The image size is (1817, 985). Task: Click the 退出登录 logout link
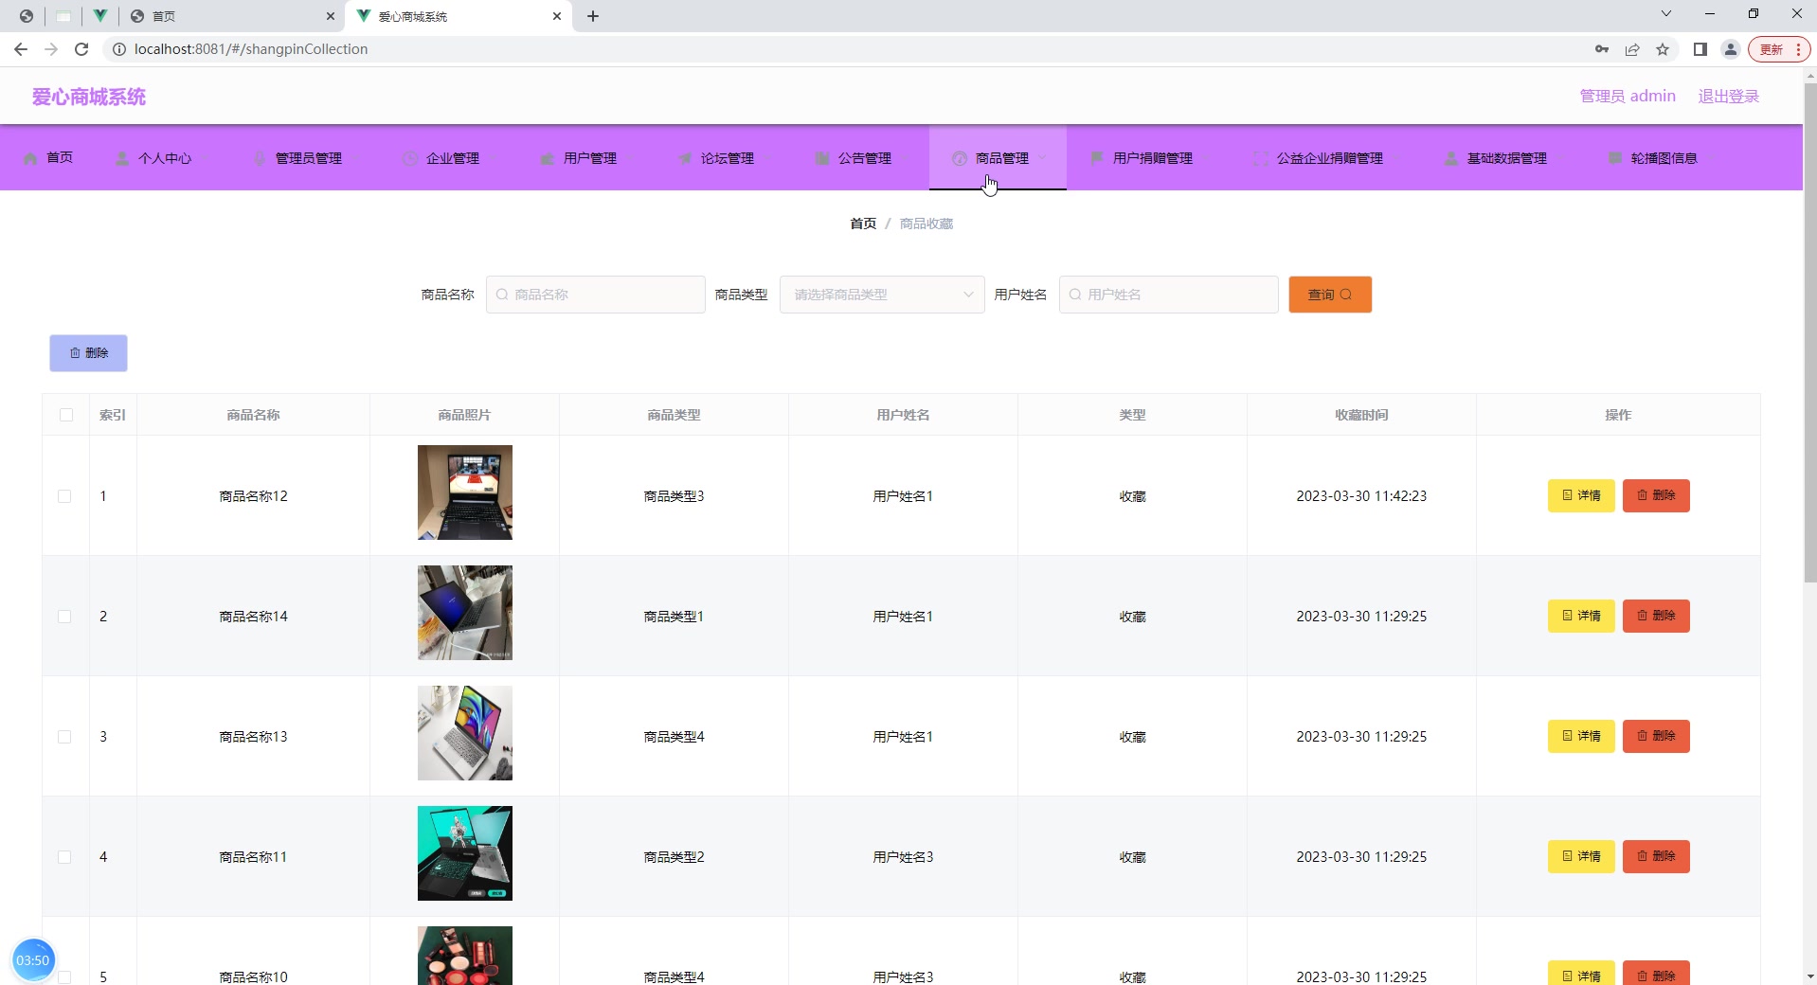[x=1728, y=97]
